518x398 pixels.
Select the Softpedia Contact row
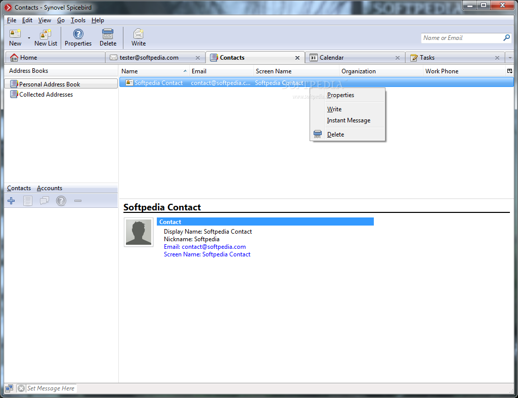pos(316,82)
